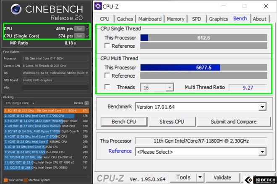Select ranking row AMD Ryzen 7 1700X

tap(46, 131)
